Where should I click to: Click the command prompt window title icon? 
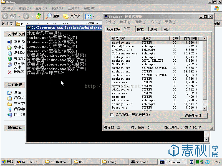pos(29,27)
